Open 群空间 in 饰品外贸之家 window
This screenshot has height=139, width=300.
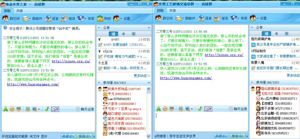coord(11,18)
